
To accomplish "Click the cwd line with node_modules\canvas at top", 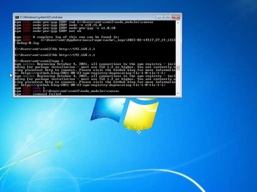I will [84, 22].
